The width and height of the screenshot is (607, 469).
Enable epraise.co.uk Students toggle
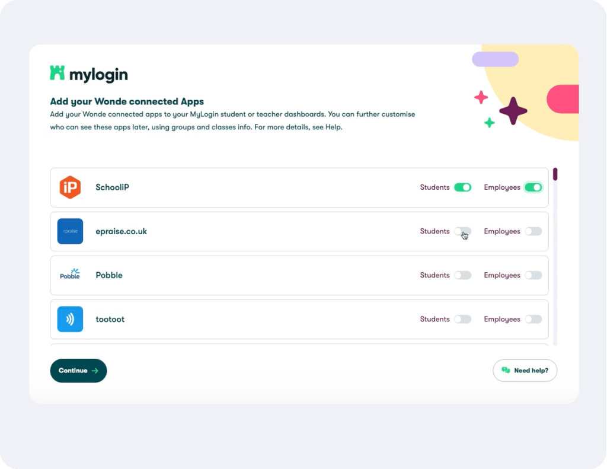(x=462, y=231)
